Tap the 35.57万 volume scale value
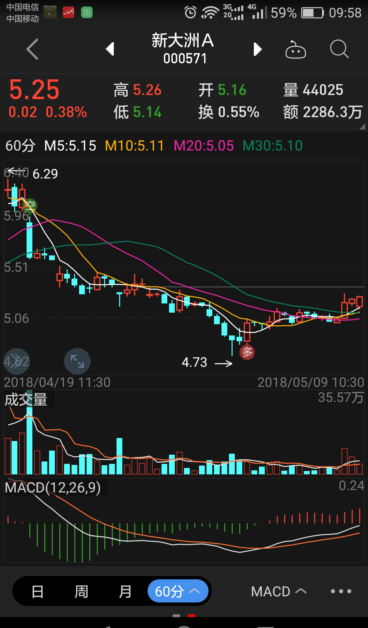 point(341,397)
